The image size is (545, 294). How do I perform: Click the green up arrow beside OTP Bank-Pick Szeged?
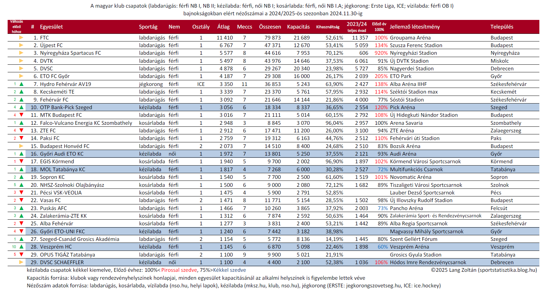pos(22,107)
